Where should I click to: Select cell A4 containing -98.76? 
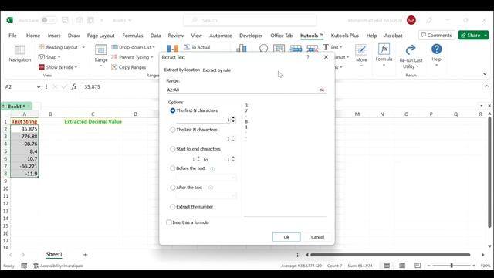pyautogui.click(x=24, y=144)
